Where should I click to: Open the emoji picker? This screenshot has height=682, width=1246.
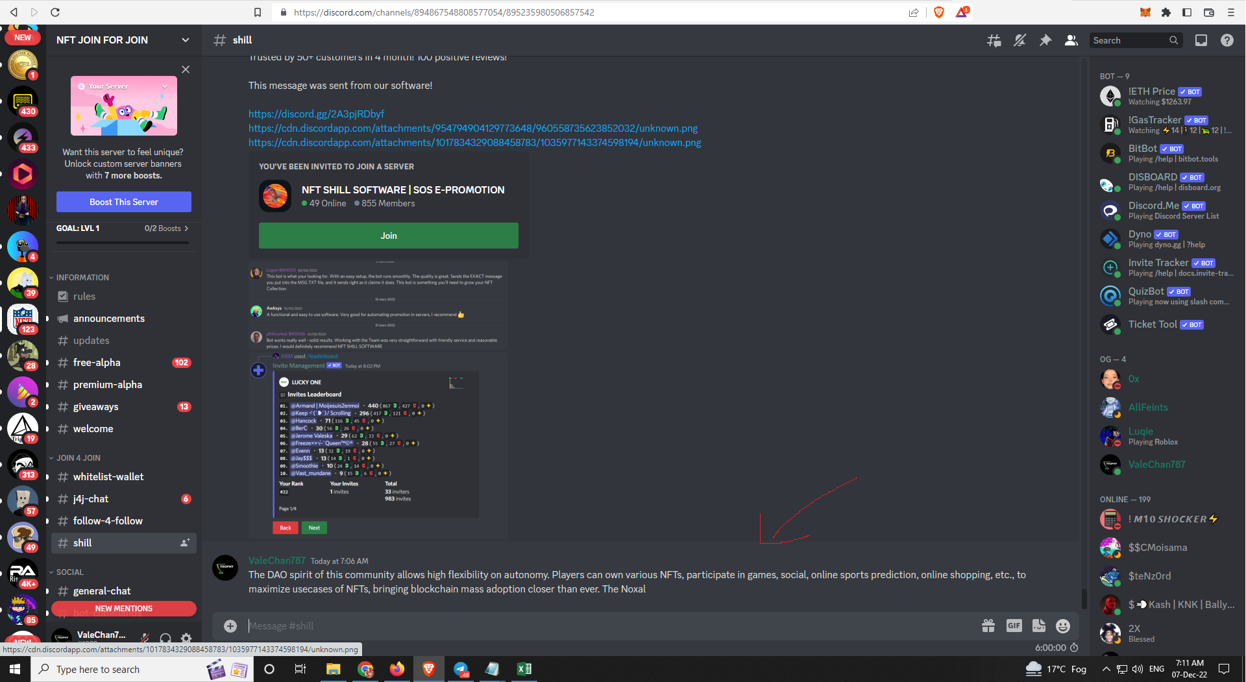(x=1063, y=626)
